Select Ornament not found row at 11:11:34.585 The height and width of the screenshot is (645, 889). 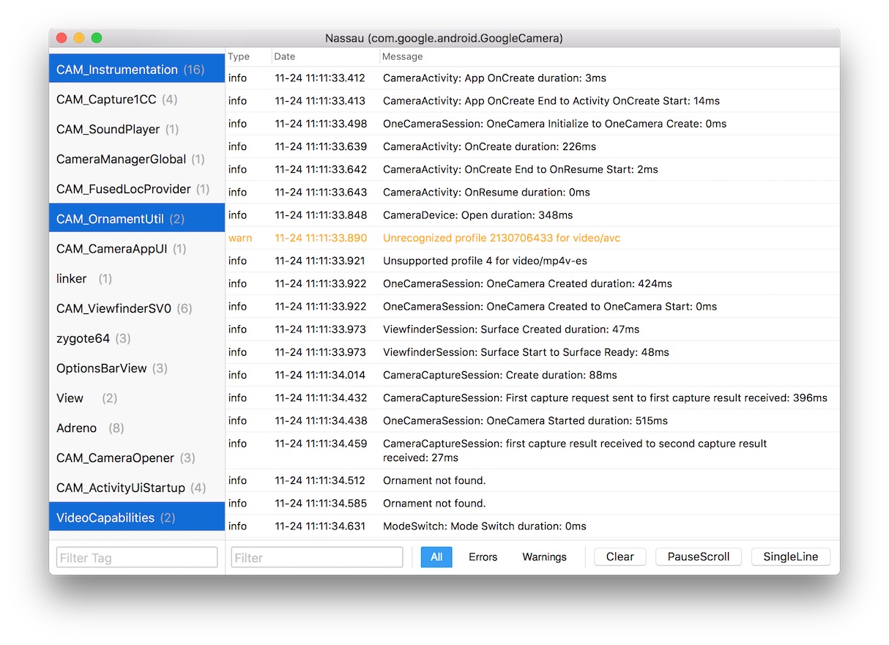[532, 504]
